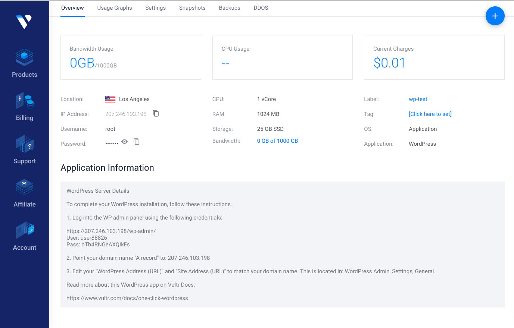Switch to the Usage Graphs tab
Image resolution: width=514 pixels, height=328 pixels.
pos(115,8)
